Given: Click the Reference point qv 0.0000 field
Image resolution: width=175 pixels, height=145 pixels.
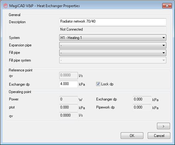Looking at the screenshot, I should [68, 75].
